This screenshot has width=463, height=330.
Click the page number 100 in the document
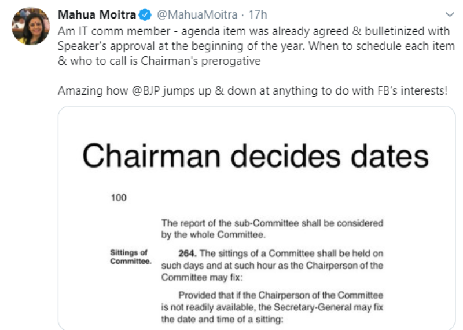pos(118,198)
